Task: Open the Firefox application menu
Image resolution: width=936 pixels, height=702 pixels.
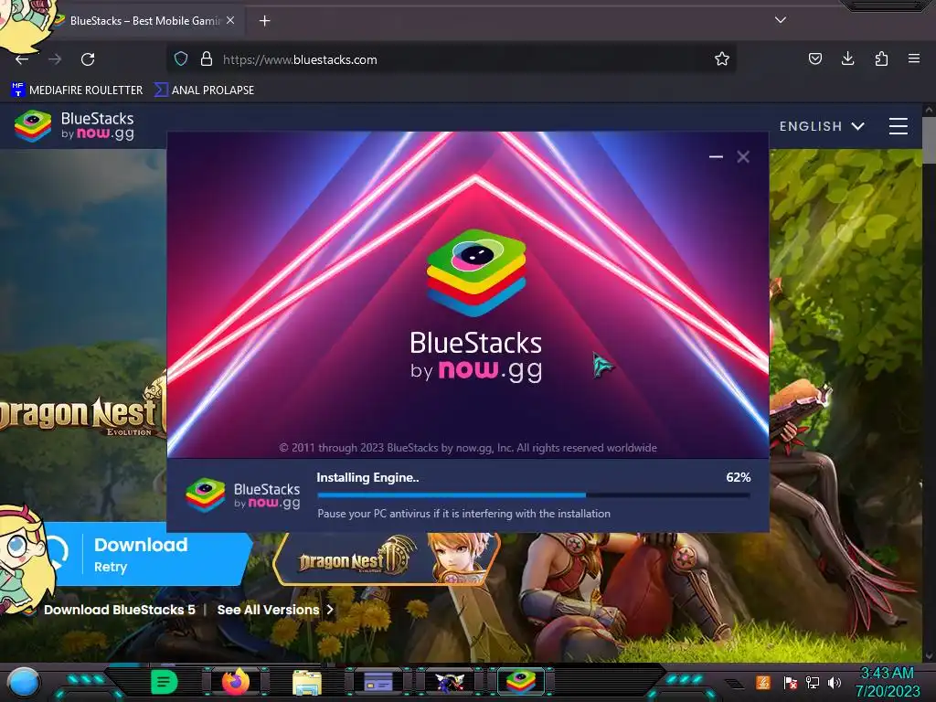Action: [x=914, y=58]
